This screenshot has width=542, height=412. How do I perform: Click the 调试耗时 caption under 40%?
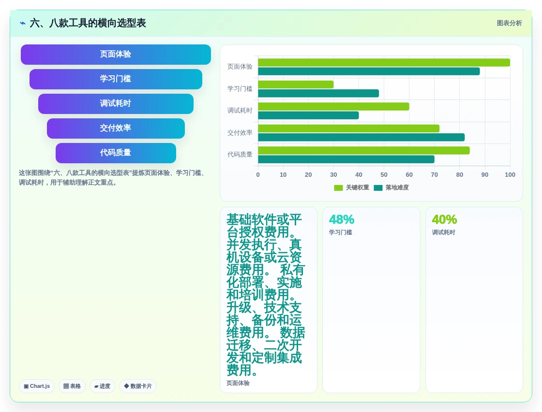tap(443, 232)
